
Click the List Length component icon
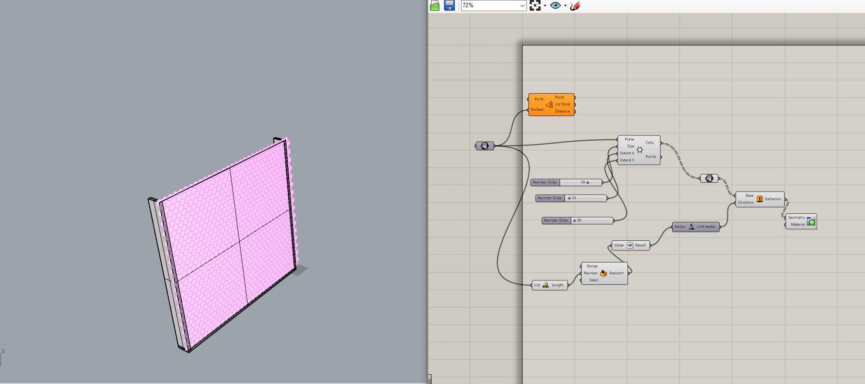(x=546, y=285)
